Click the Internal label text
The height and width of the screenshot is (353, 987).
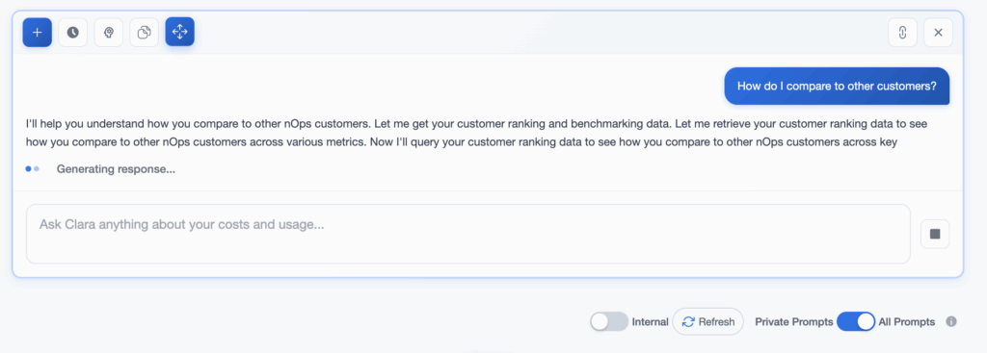[x=650, y=321]
